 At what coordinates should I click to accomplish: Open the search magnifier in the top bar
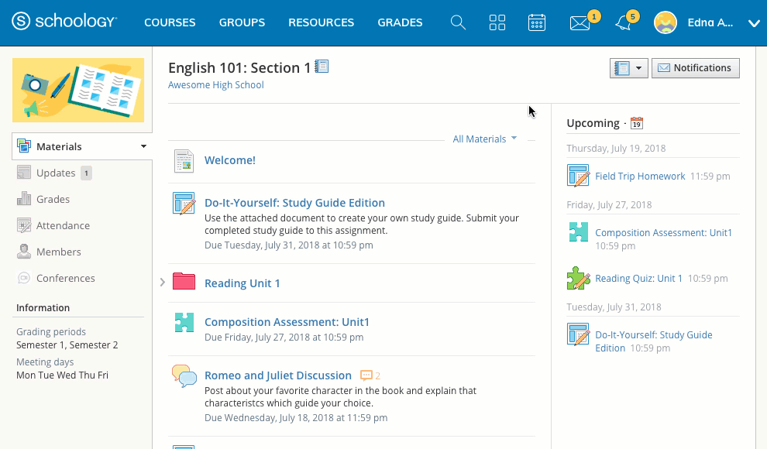coord(458,22)
